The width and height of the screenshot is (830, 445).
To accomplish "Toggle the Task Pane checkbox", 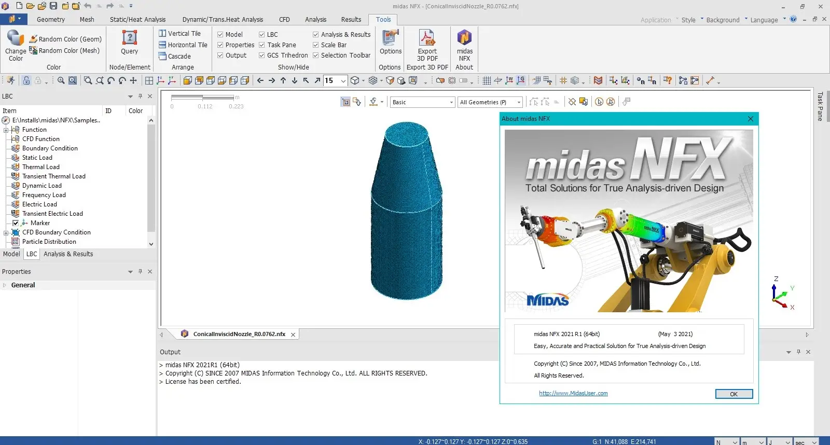I will pos(262,45).
